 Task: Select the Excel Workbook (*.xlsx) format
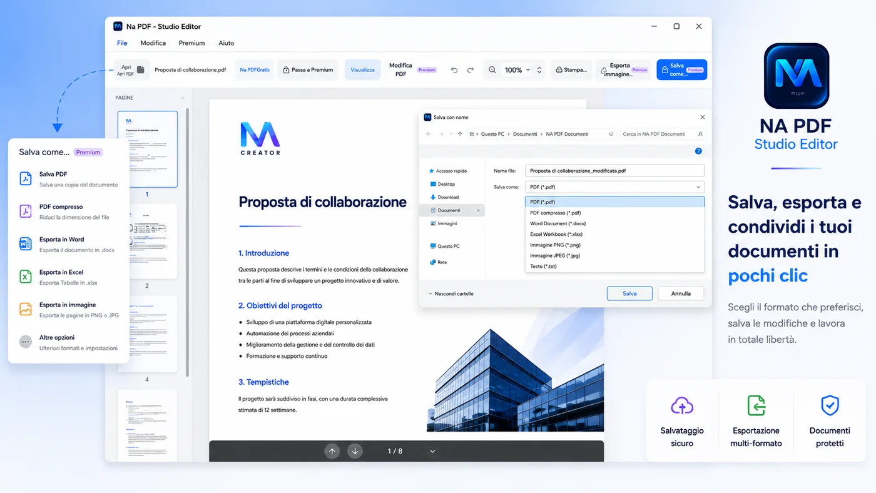click(x=614, y=234)
